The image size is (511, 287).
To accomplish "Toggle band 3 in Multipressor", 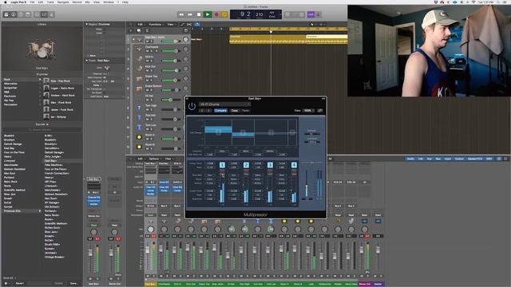I will coord(270,165).
